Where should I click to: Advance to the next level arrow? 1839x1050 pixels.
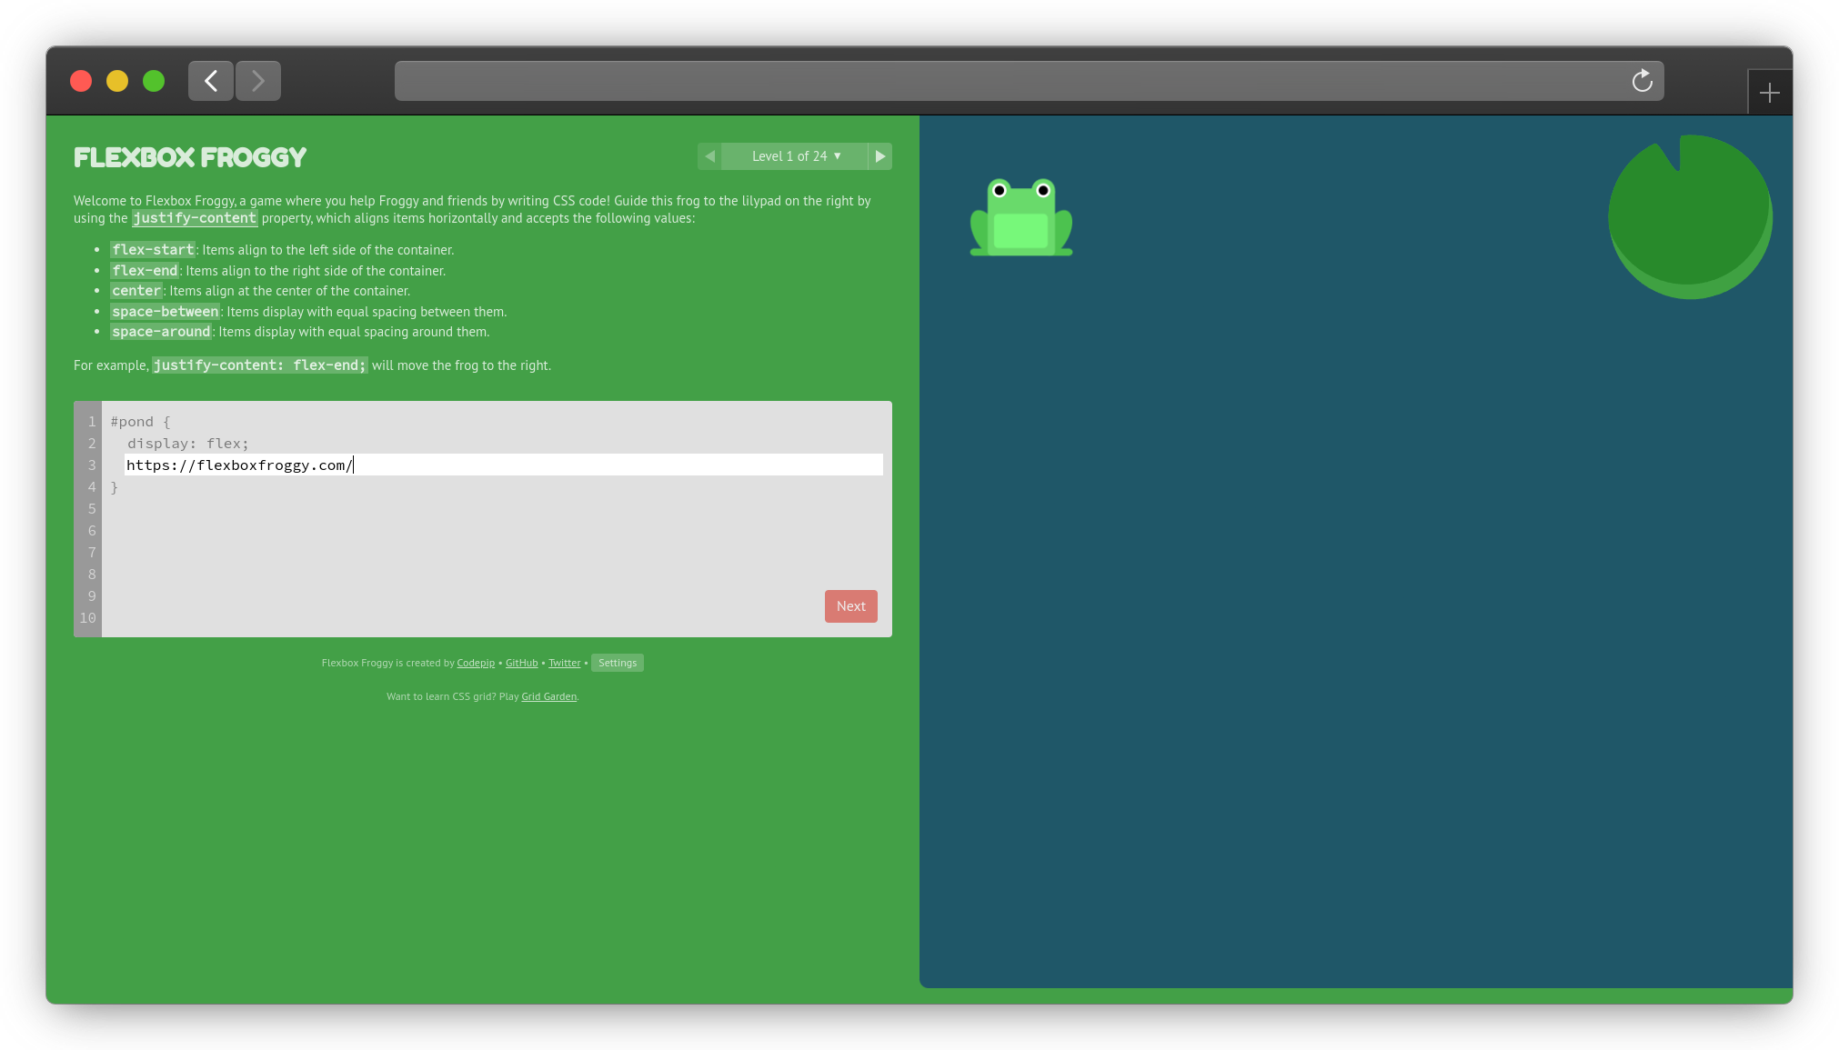pyautogui.click(x=879, y=156)
